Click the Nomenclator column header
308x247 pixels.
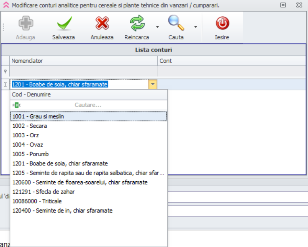tap(84, 61)
